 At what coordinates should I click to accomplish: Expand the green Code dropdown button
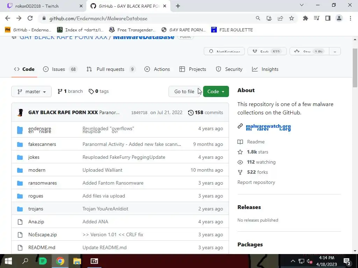tap(216, 92)
